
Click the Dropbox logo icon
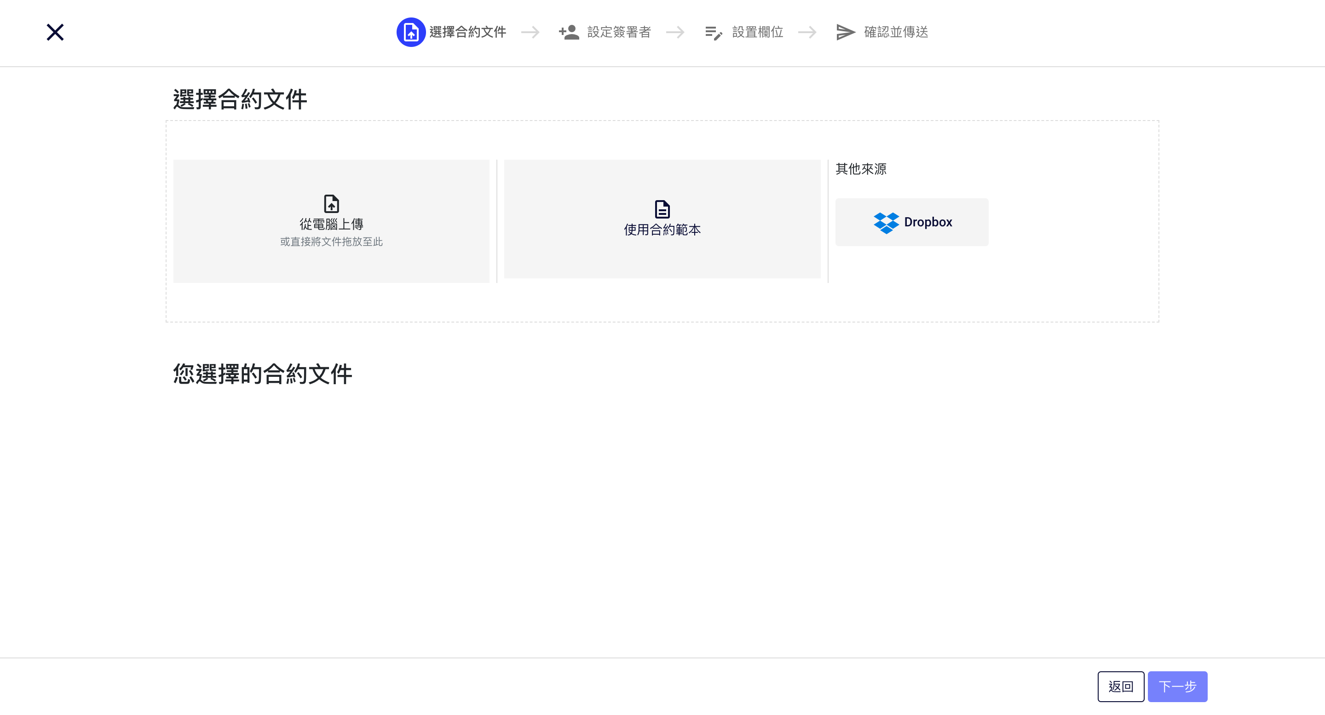tap(886, 223)
